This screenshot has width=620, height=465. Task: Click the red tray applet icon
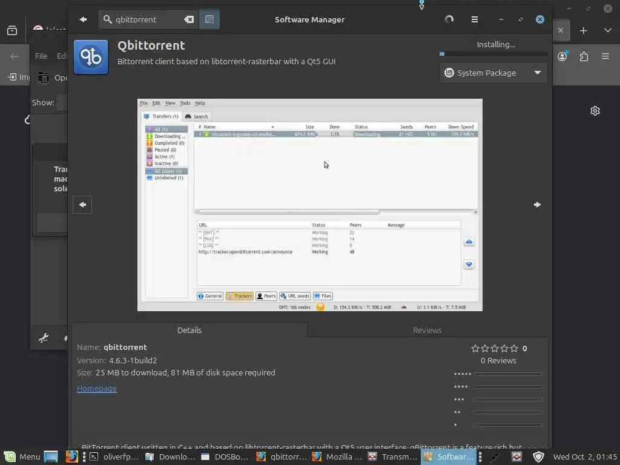coord(517,457)
